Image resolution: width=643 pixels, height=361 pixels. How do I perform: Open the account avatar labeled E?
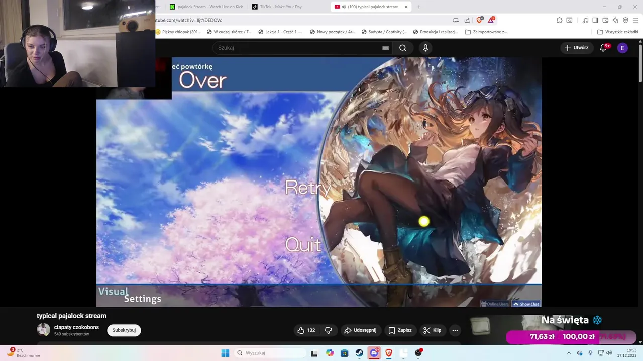coord(622,48)
